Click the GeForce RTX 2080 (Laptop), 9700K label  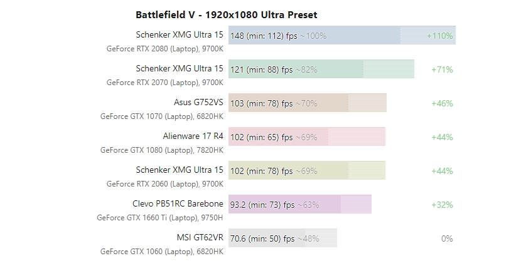point(164,48)
